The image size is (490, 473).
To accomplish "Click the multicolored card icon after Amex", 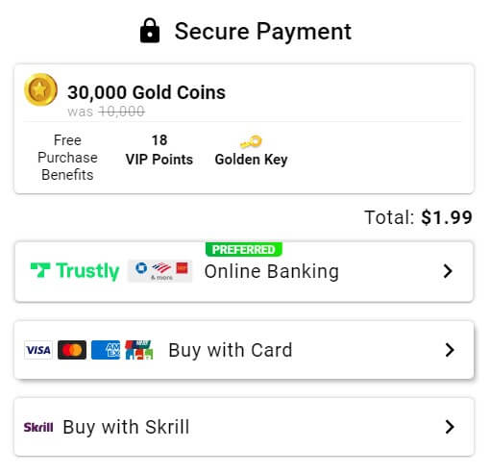I will pos(139,350).
